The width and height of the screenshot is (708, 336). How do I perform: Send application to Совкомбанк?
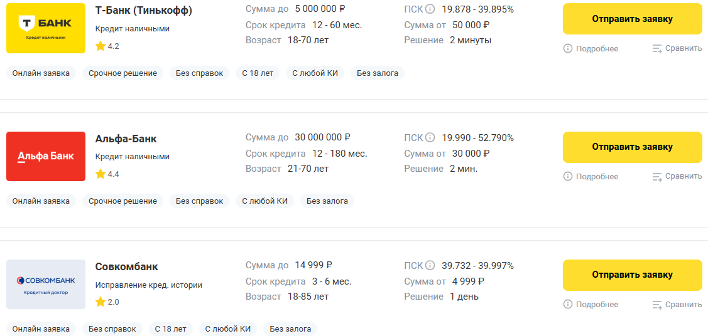632,275
